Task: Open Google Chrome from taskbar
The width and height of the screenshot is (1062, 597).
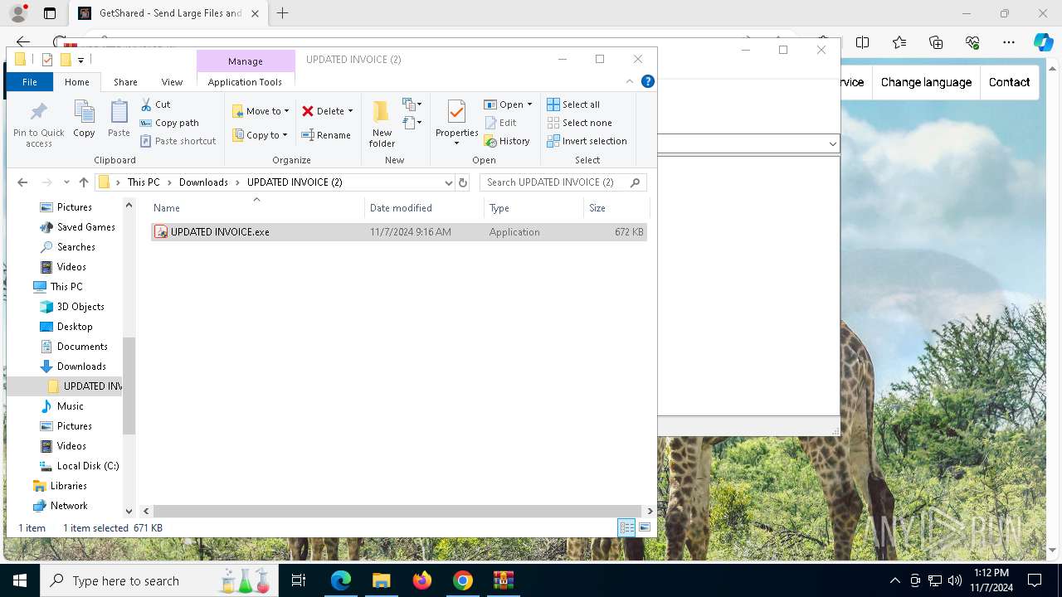Action: tap(463, 580)
